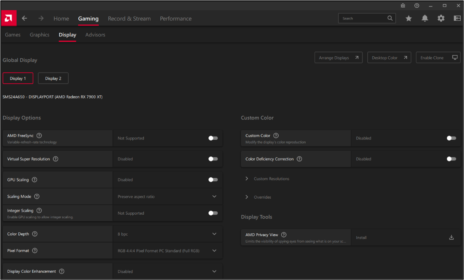This screenshot has width=464, height=280.
Task: Enable GPU Scaling switch
Action: (213, 180)
